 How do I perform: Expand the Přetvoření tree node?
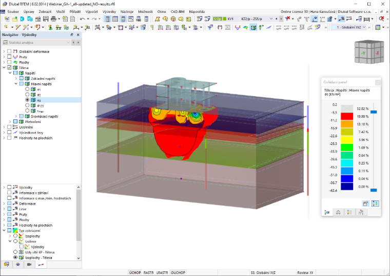[10, 122]
